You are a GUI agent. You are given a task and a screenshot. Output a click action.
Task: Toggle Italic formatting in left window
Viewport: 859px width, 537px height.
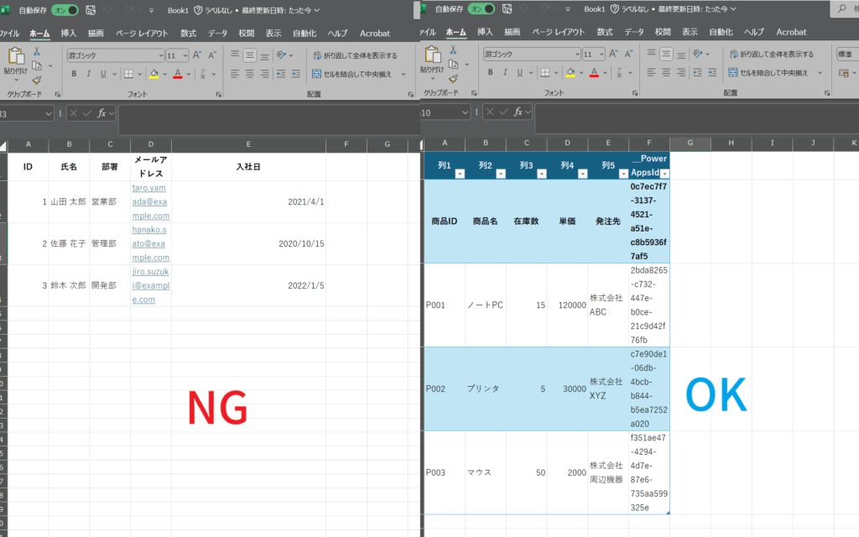pos(88,74)
